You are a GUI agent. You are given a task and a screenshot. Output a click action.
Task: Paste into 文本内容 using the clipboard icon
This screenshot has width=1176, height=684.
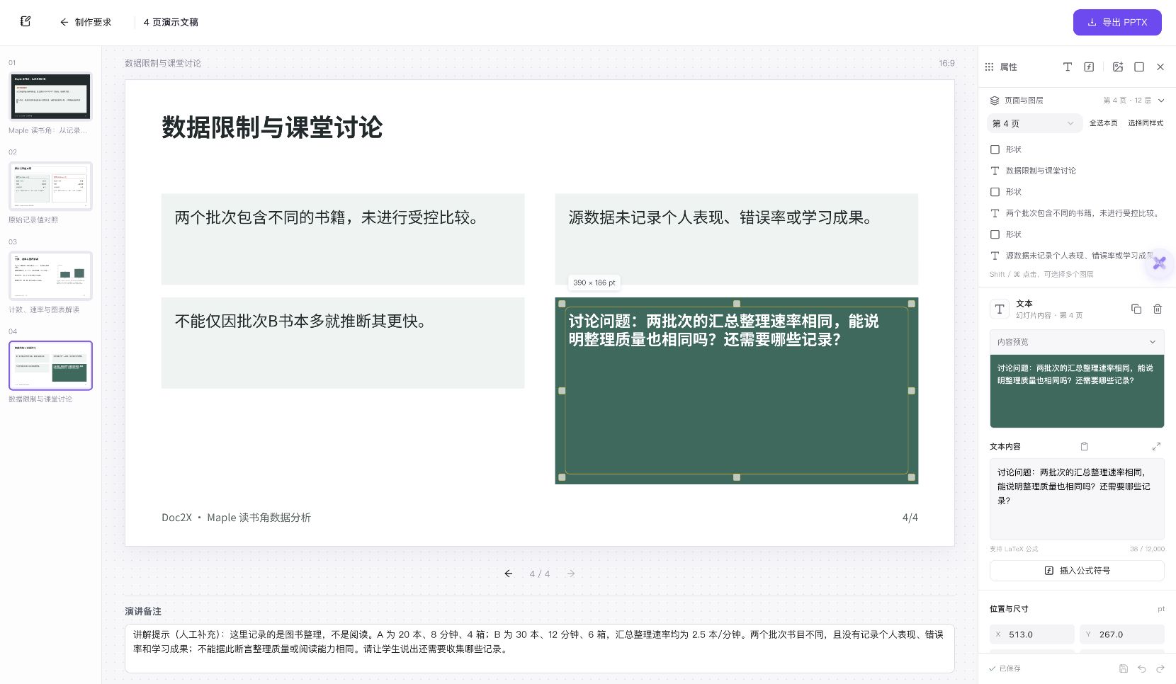pyautogui.click(x=1084, y=446)
